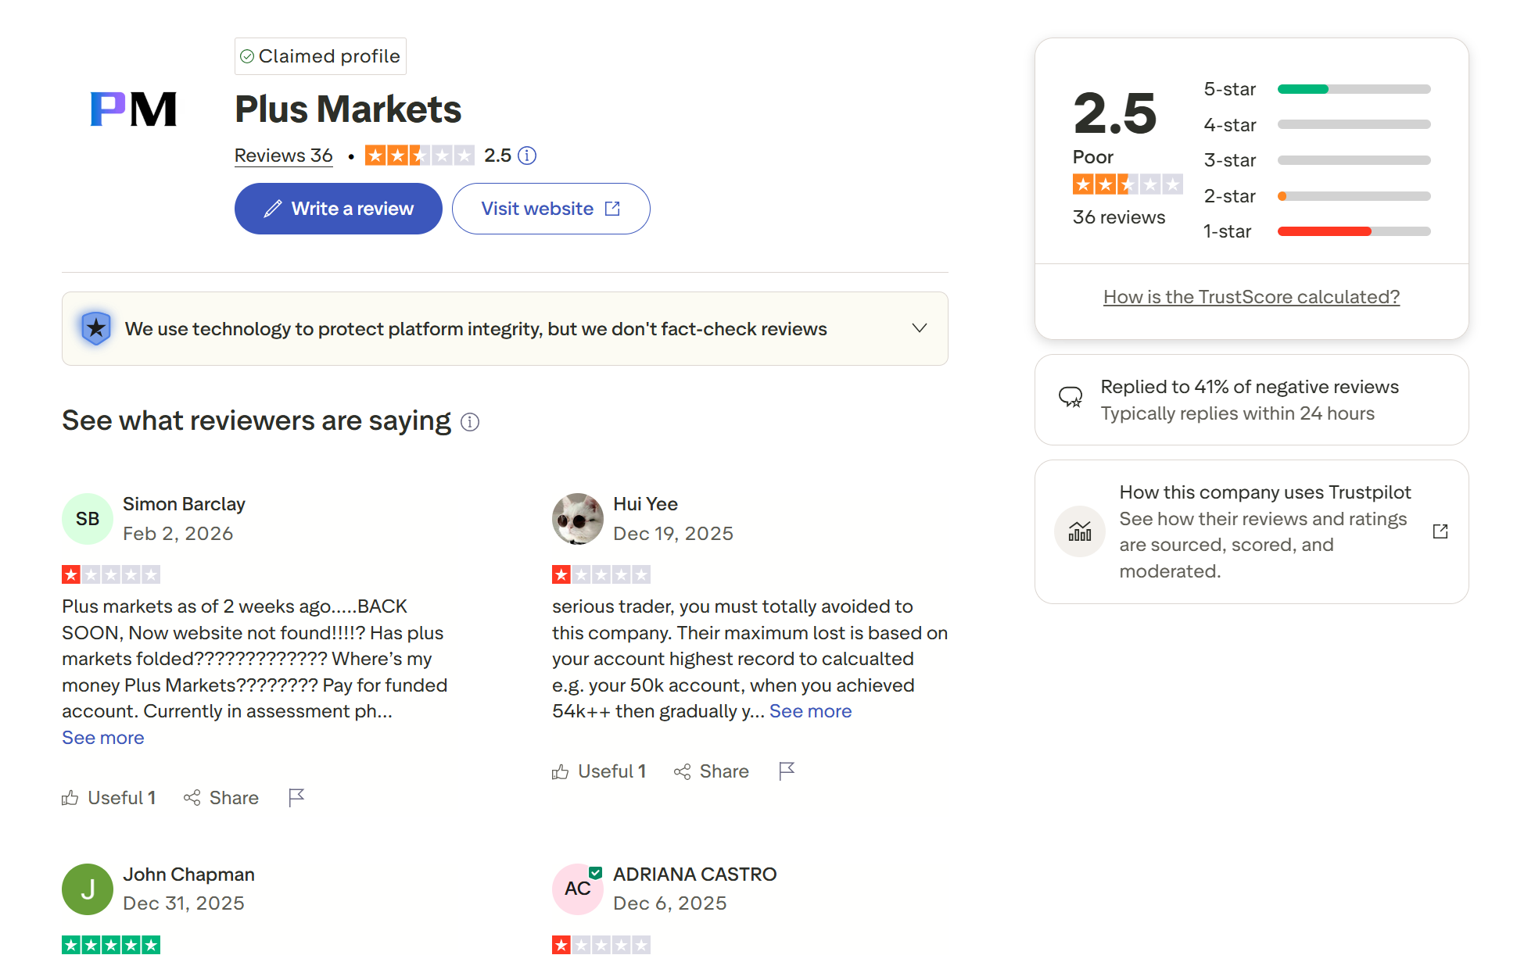This screenshot has height=955, width=1535.
Task: Click the Claimed profile checkmark icon
Action: click(x=247, y=56)
